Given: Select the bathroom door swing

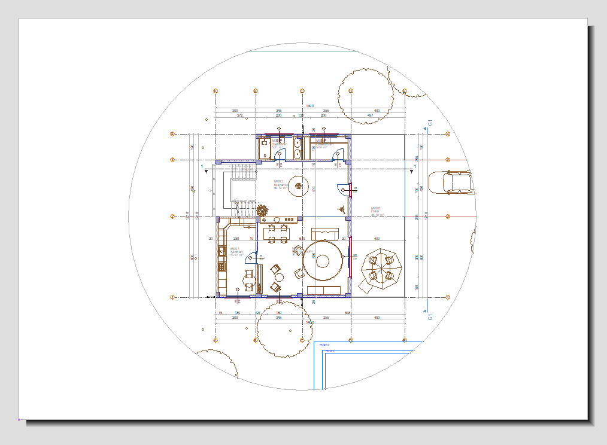Looking at the screenshot, I should coord(280,154).
